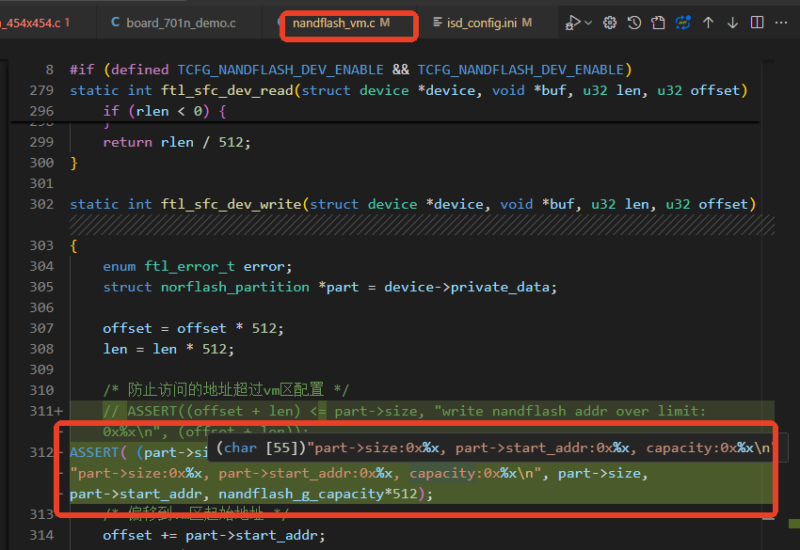Click the 'offset = offset * 512;' statement
Viewport: 800px width, 550px height.
pyautogui.click(x=193, y=328)
